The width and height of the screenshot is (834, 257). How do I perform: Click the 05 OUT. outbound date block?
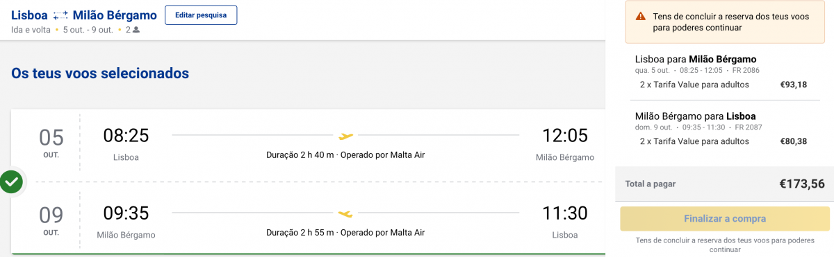[x=51, y=142]
